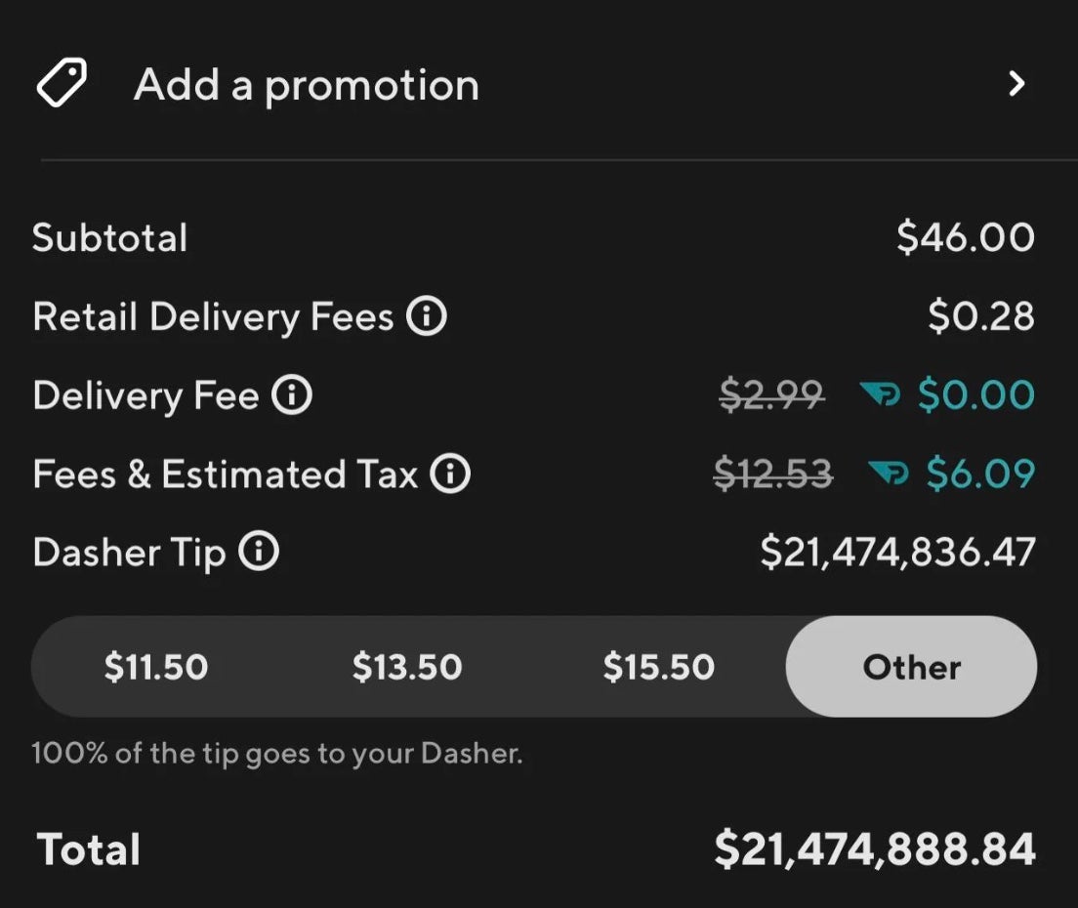Expand promotion entry with right chevron
This screenshot has width=1078, height=908.
click(1016, 84)
